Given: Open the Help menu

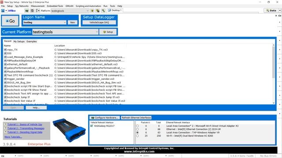Looking at the screenshot, I should click(119, 6).
